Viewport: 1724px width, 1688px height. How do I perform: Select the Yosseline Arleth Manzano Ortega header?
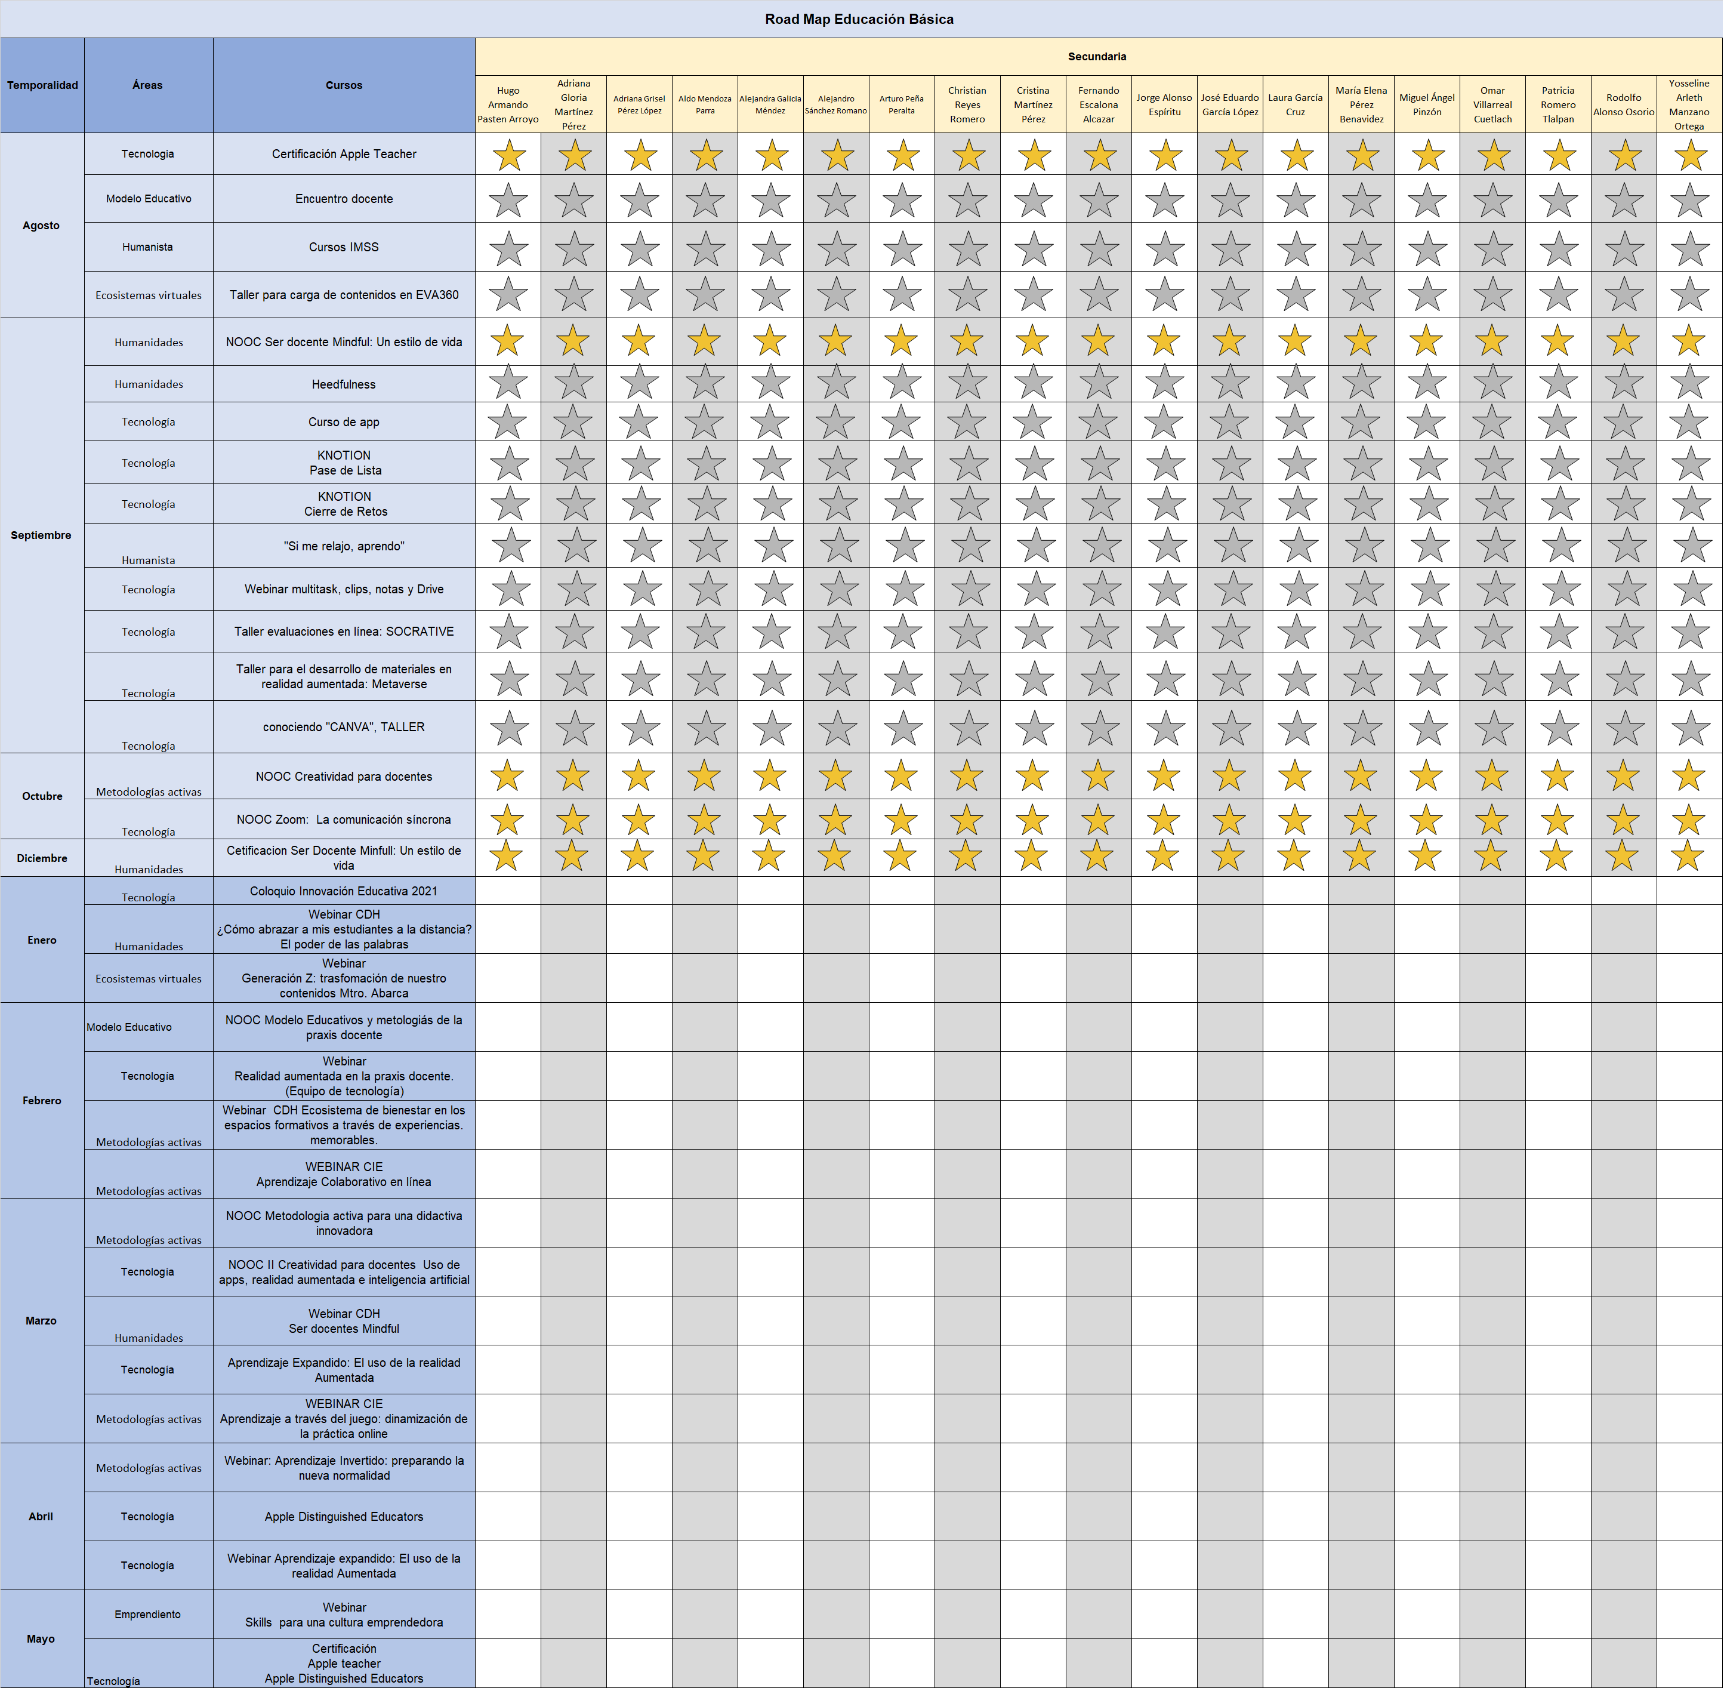click(1689, 104)
